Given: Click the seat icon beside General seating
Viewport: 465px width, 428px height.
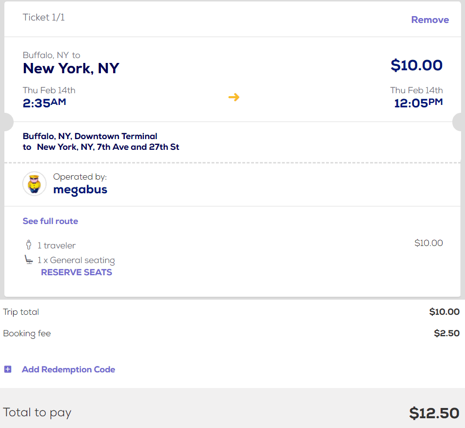Looking at the screenshot, I should coord(29,260).
